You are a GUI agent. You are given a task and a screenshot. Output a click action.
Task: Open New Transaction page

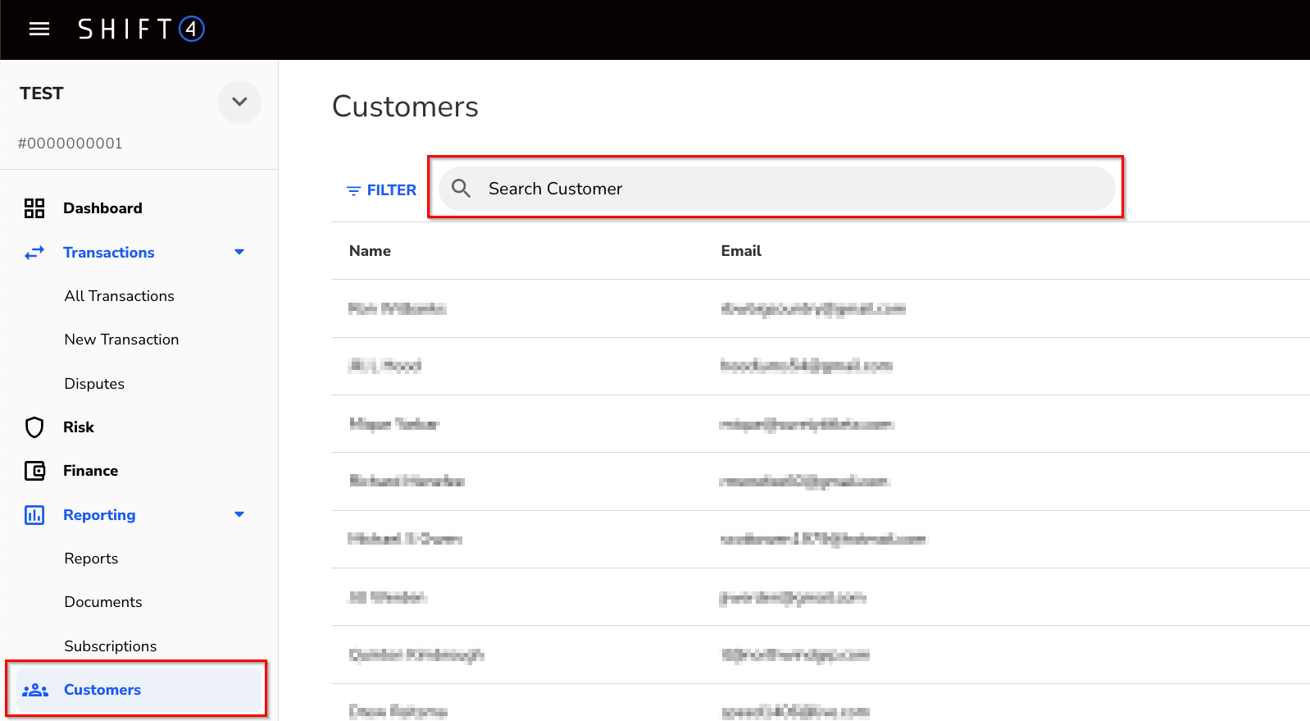point(121,340)
